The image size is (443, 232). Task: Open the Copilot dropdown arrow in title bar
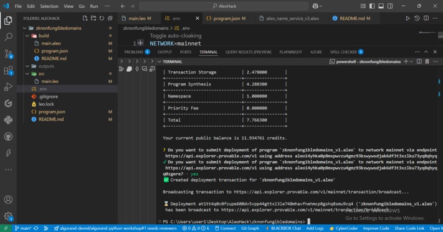[x=321, y=6]
